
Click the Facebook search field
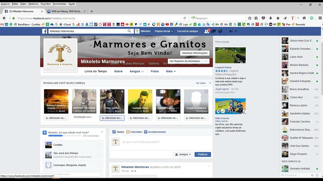[87, 31]
